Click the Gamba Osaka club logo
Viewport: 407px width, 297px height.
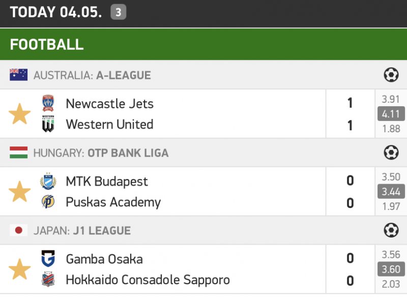coord(48,259)
